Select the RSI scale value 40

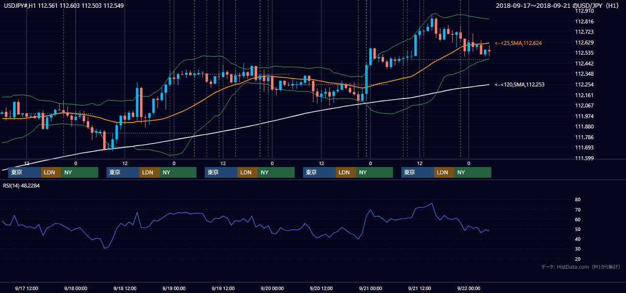point(578,239)
